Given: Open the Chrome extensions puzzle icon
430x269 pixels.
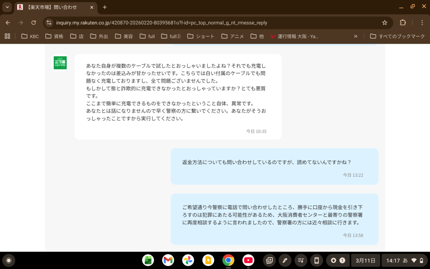Looking at the screenshot, I should pyautogui.click(x=403, y=23).
